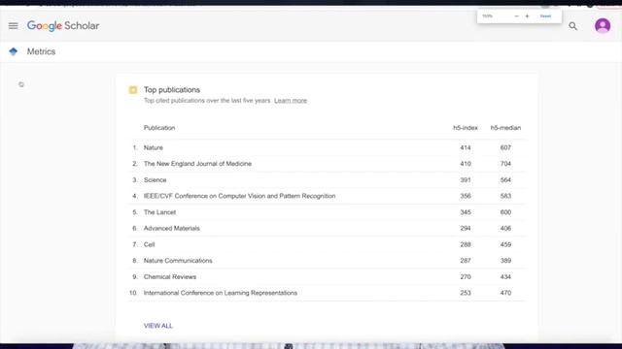Select the Cell publication name
The height and width of the screenshot is (349, 622).
coord(149,244)
